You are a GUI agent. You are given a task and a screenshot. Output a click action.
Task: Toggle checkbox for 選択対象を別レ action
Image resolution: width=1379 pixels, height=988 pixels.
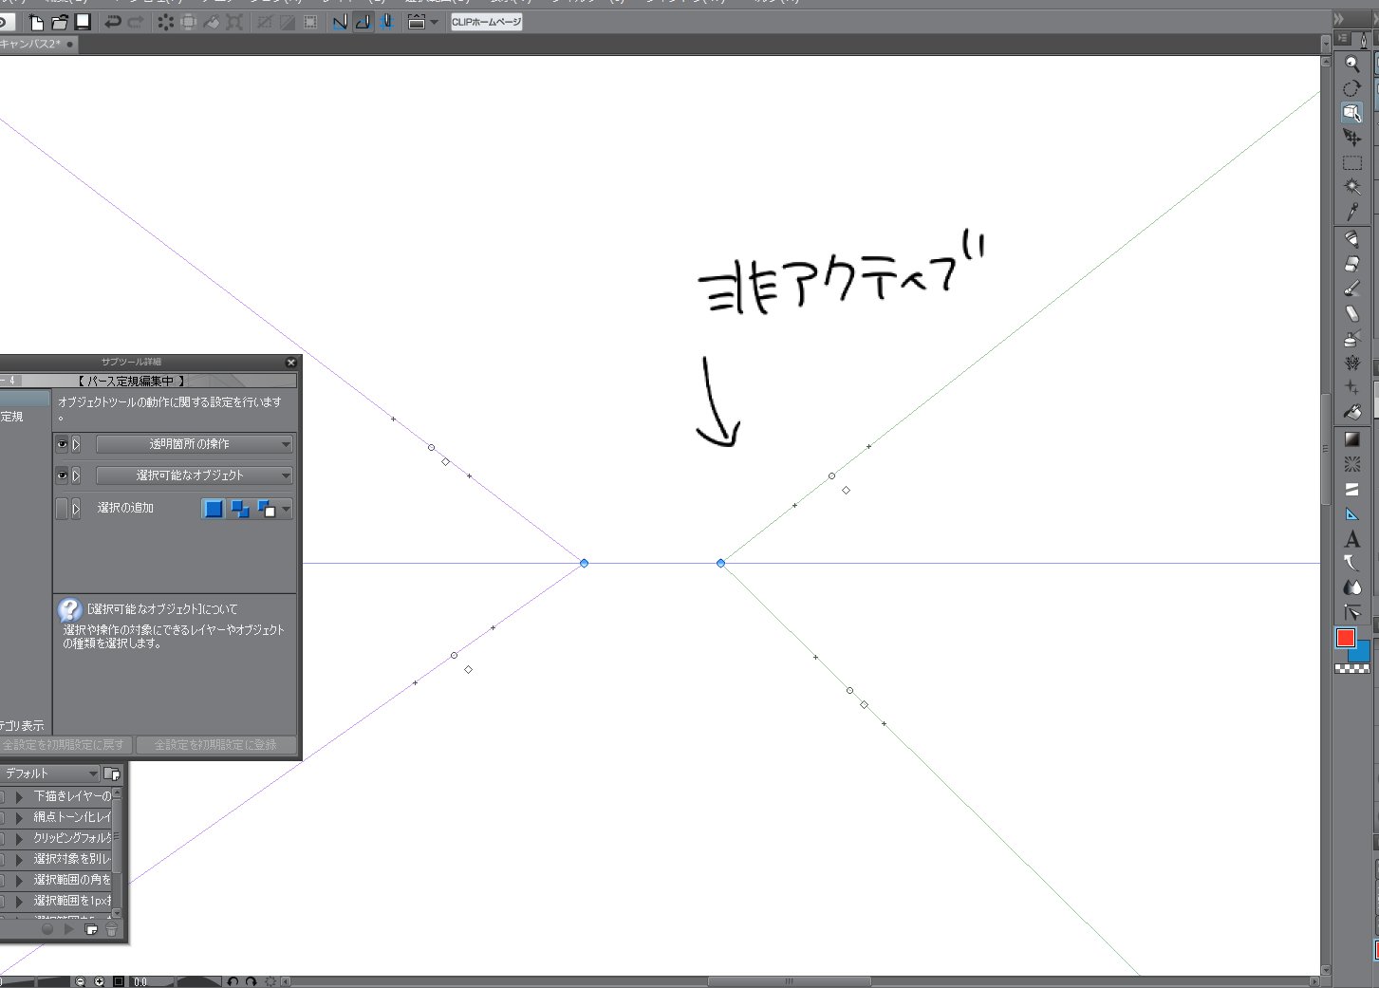pos(3,859)
